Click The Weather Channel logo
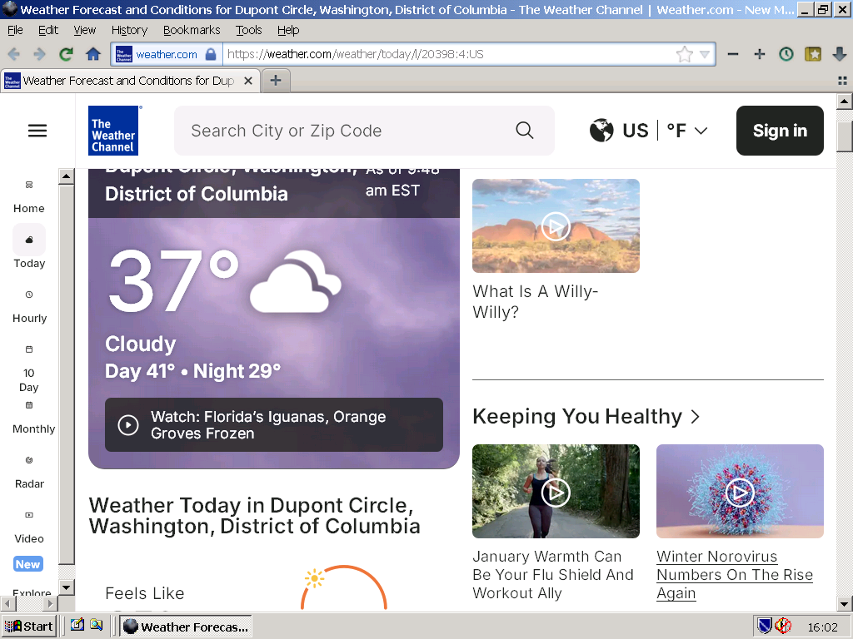 coord(113,131)
